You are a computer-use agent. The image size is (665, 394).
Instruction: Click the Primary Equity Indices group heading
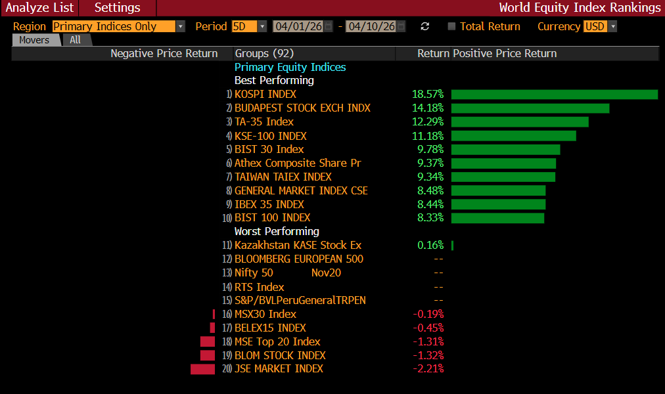[290, 67]
